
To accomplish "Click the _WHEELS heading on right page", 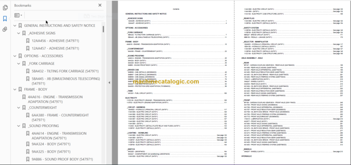I will [247, 149].
